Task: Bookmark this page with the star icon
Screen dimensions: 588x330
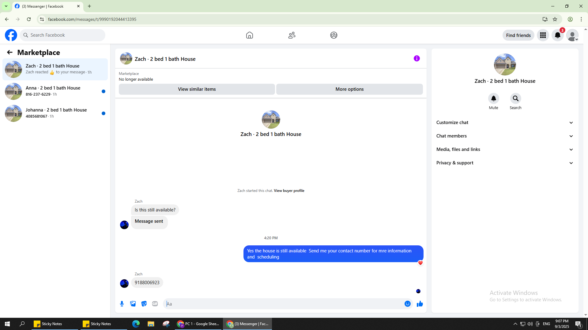Action: [555, 19]
